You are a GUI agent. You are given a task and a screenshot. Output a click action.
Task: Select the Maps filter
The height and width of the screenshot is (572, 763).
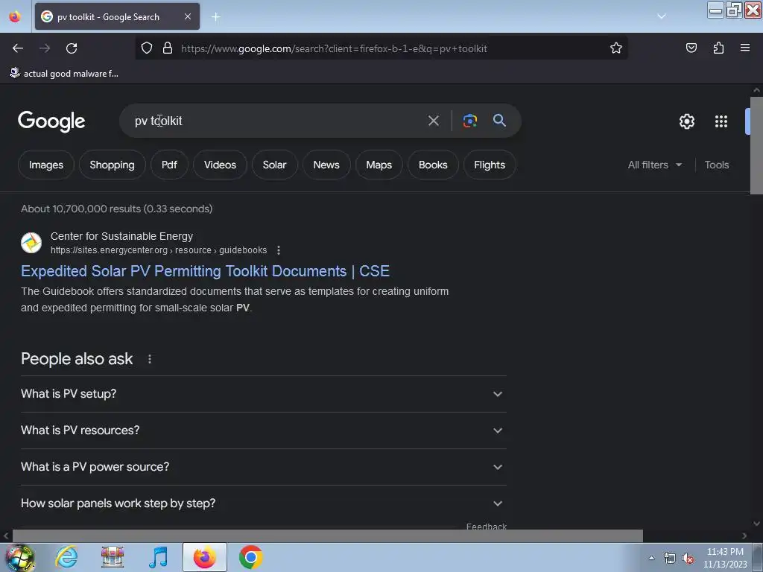tap(379, 165)
